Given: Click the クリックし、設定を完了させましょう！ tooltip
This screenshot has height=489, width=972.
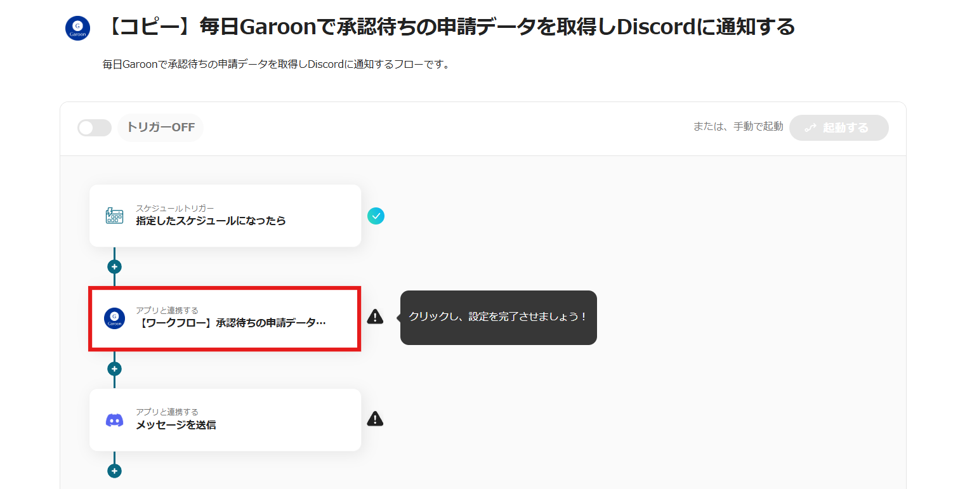Looking at the screenshot, I should coord(499,317).
